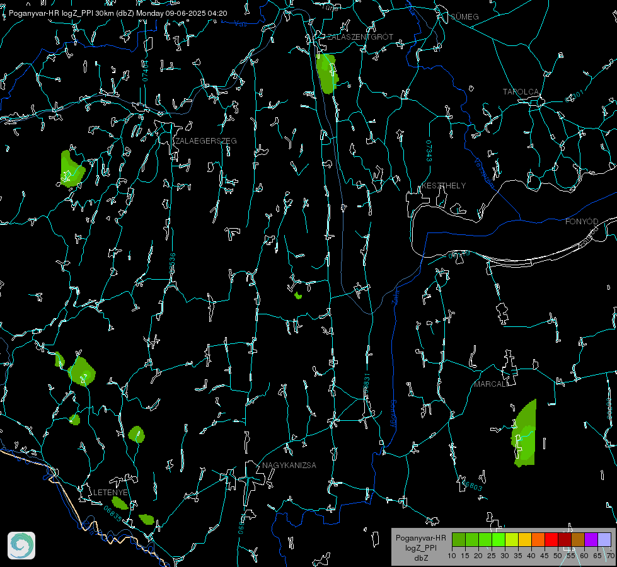Choose the bright red 45-50 dBZ swatch

pos(551,539)
